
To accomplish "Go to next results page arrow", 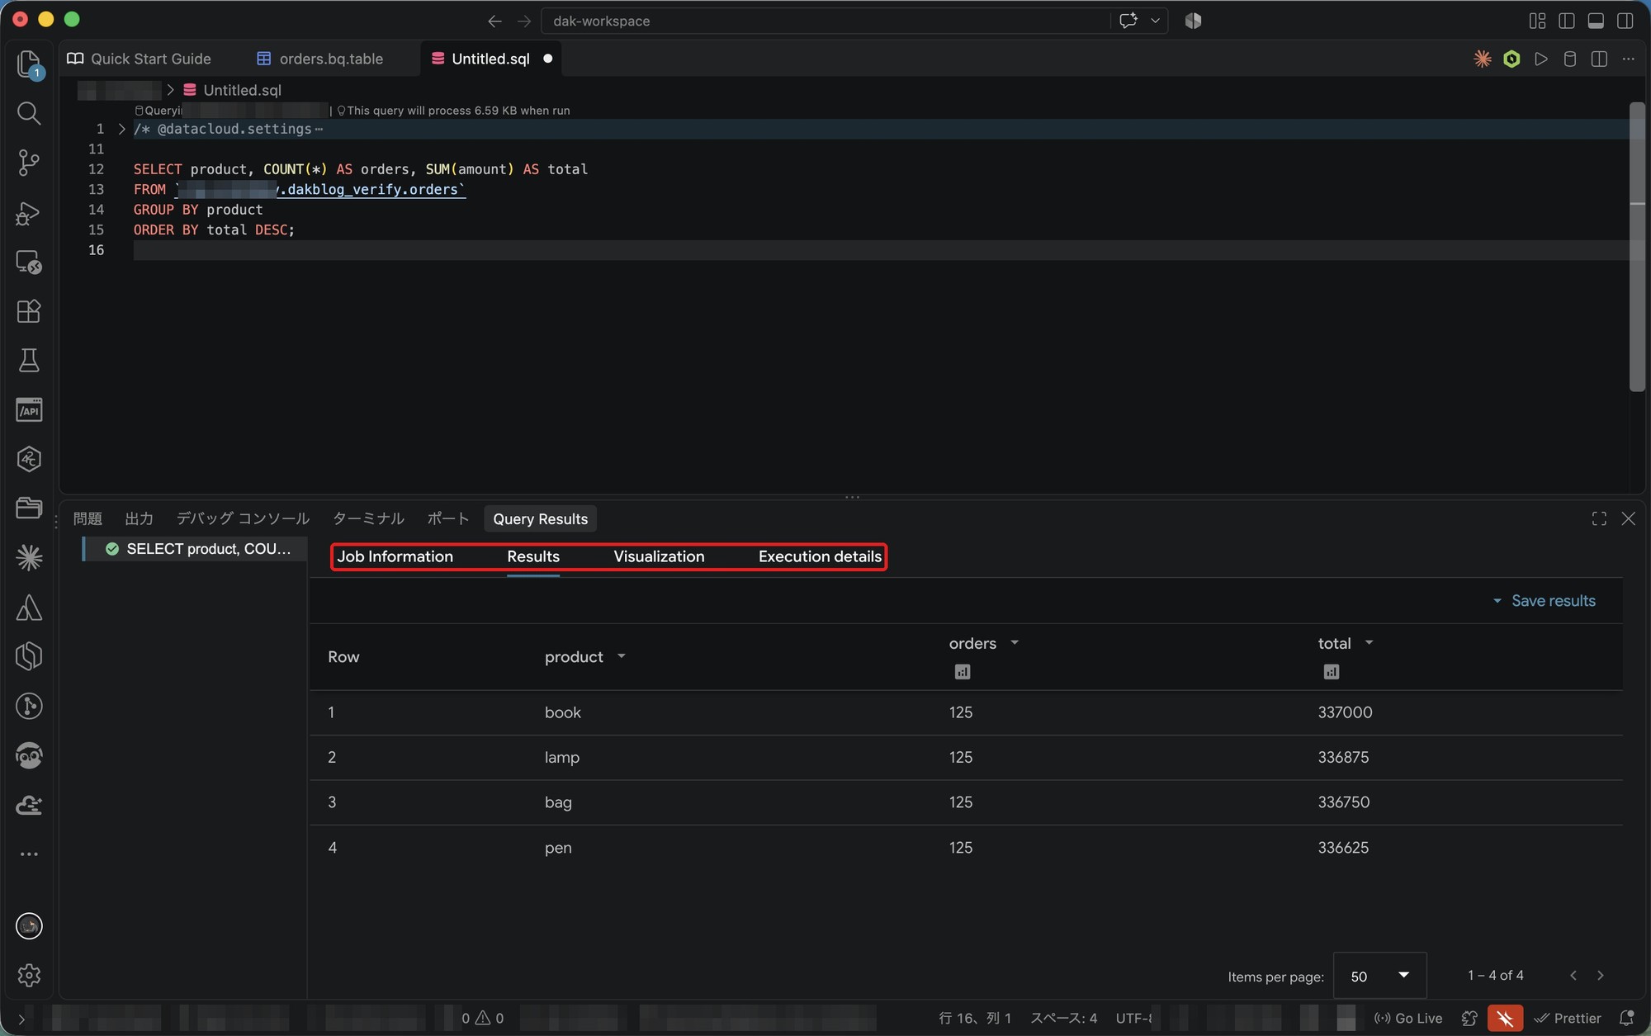I will pyautogui.click(x=1601, y=976).
